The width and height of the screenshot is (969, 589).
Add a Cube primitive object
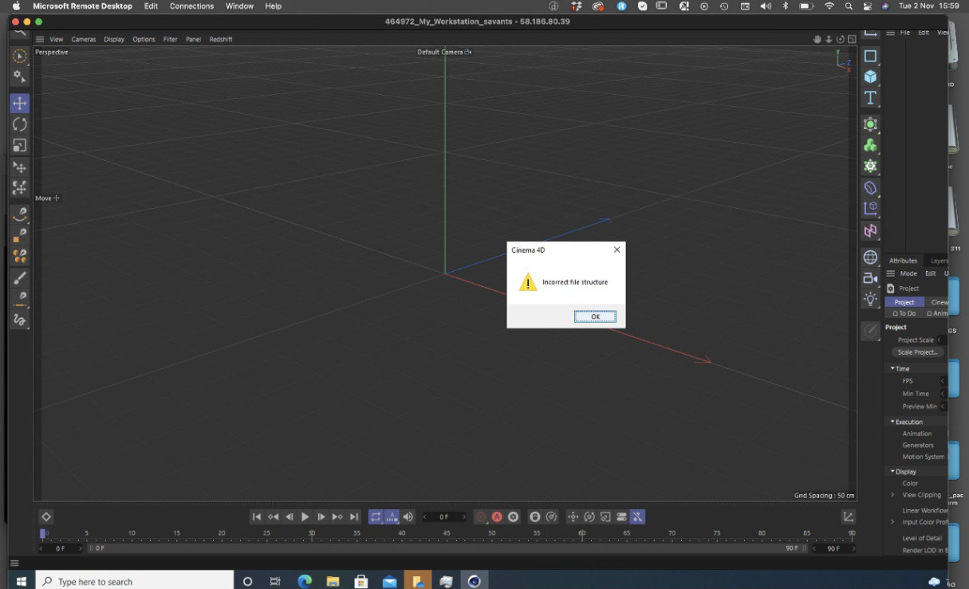click(870, 77)
